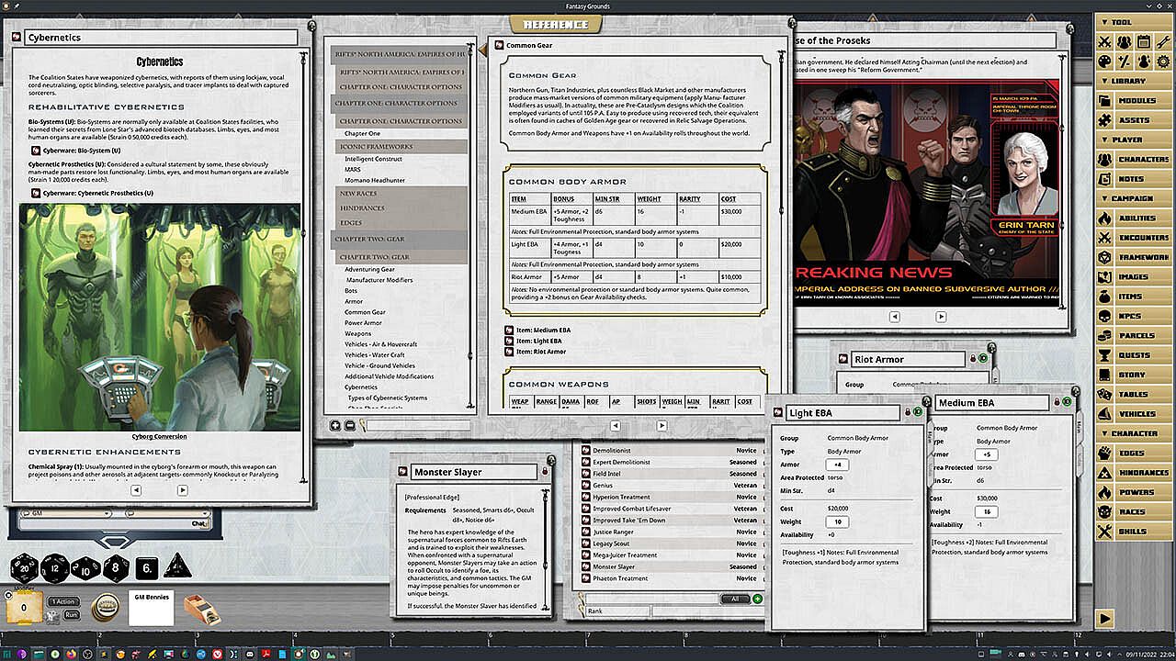Image resolution: width=1176 pixels, height=661 pixels.
Task: Toggle the 1 Action modifier button
Action: click(x=62, y=601)
